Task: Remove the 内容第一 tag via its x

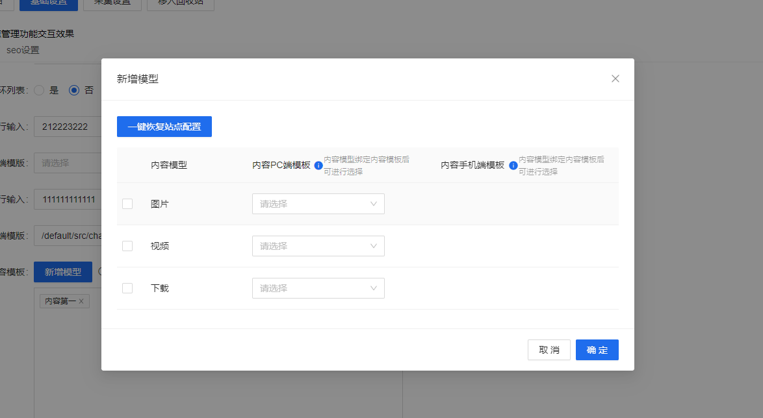Action: coord(81,301)
